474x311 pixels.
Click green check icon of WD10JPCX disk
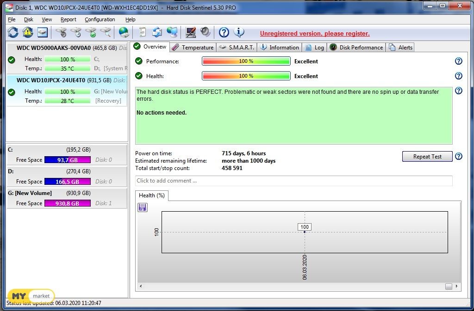12,92
